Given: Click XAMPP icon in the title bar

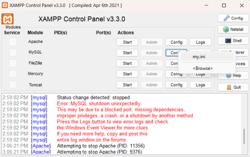Looking at the screenshot, I should (x=5, y=5).
